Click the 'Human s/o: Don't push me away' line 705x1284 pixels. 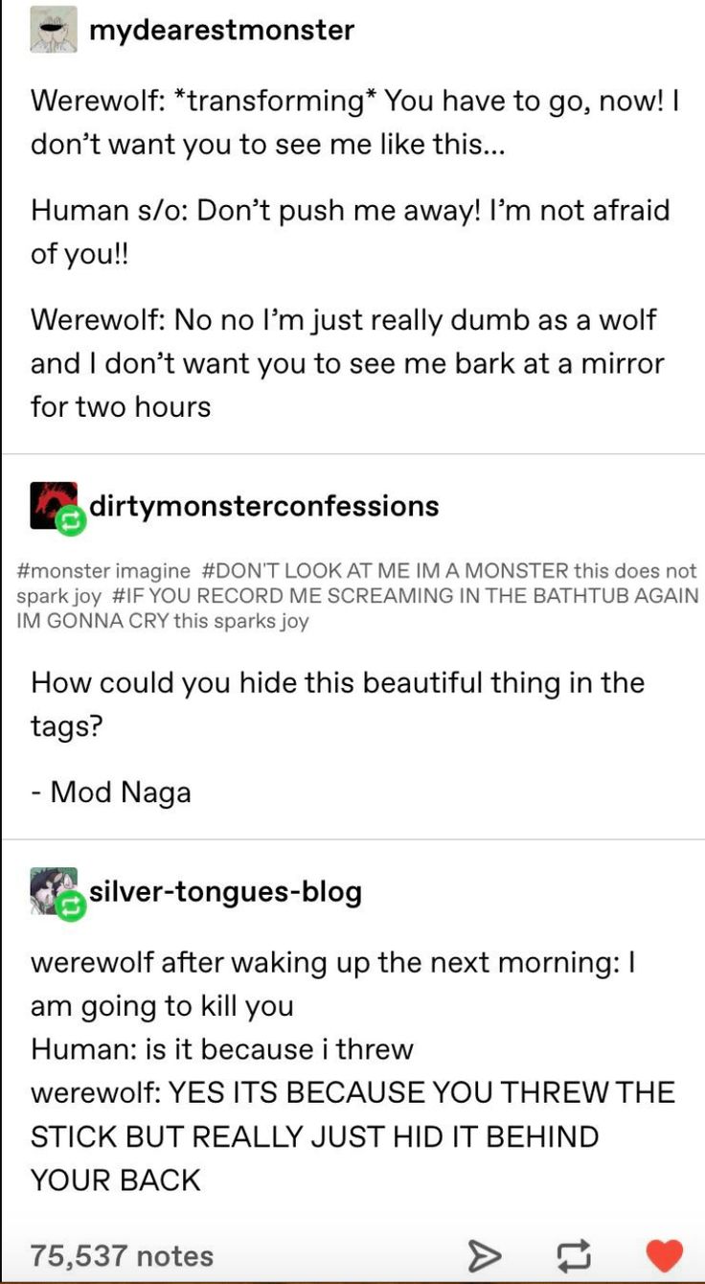click(x=350, y=232)
